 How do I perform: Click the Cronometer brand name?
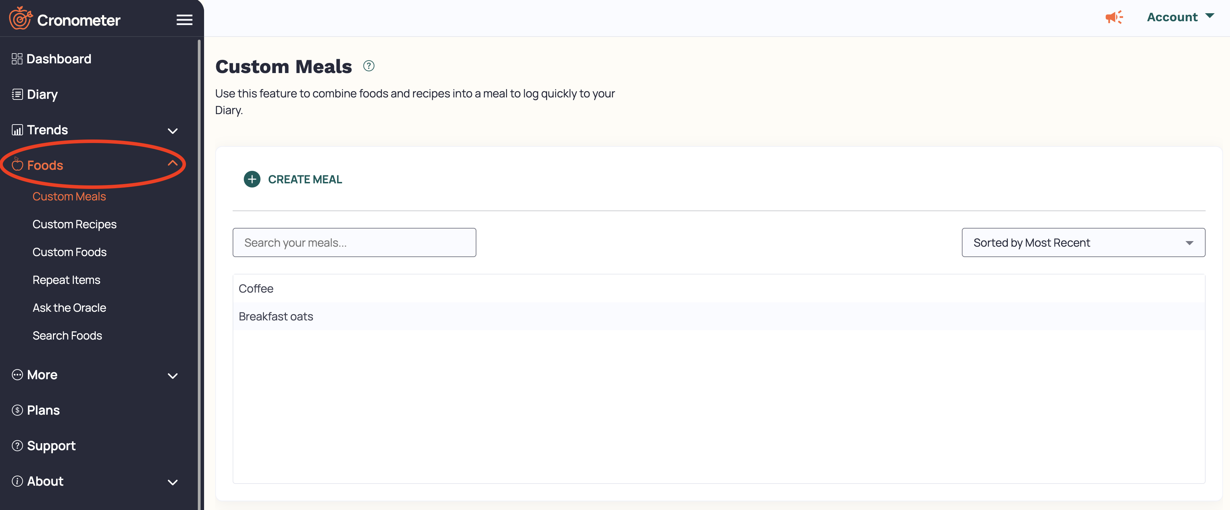(x=79, y=20)
